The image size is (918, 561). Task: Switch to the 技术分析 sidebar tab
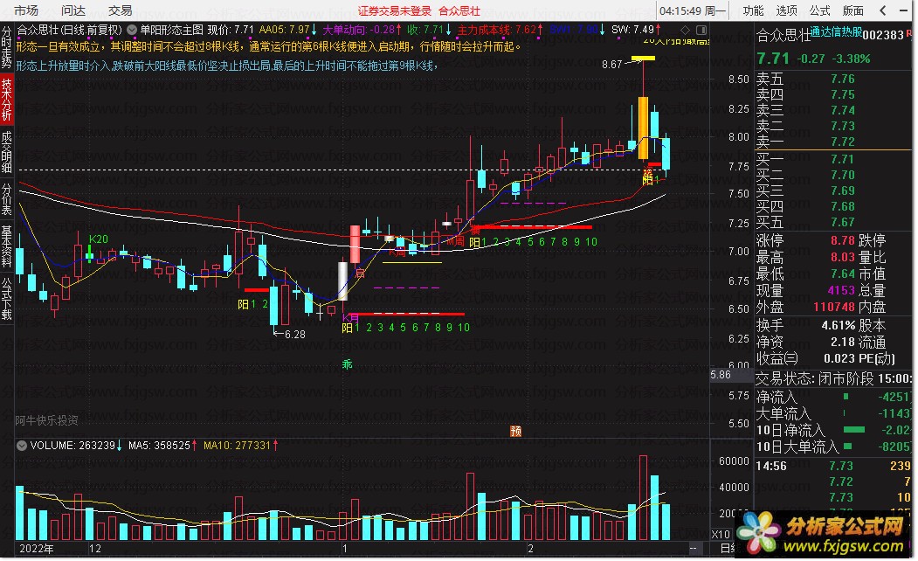(x=6, y=100)
